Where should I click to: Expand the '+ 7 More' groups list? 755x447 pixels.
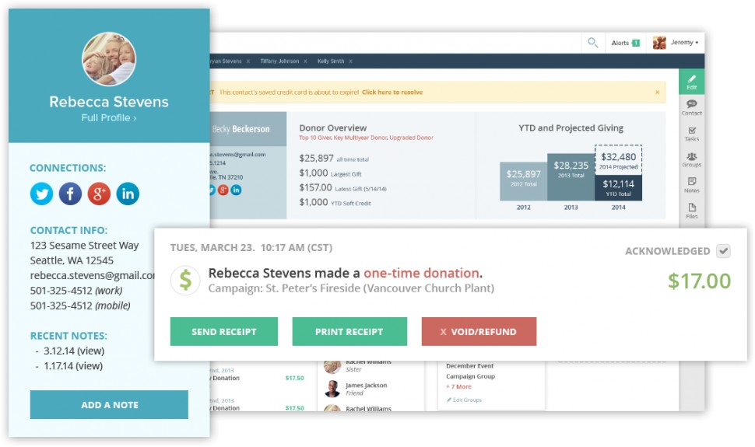(x=458, y=387)
